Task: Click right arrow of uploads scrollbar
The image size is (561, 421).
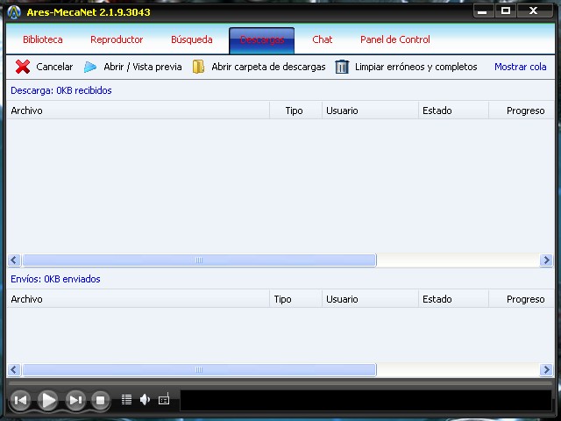Action: click(546, 369)
